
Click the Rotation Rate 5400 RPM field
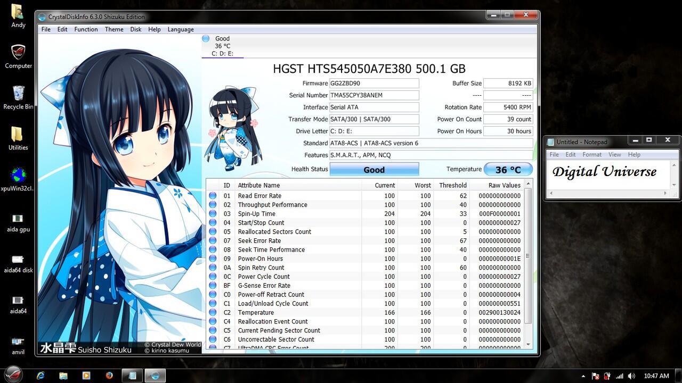508,107
